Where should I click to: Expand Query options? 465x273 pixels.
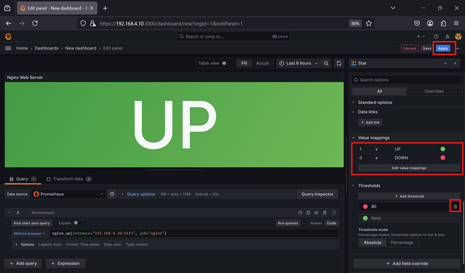(x=141, y=194)
